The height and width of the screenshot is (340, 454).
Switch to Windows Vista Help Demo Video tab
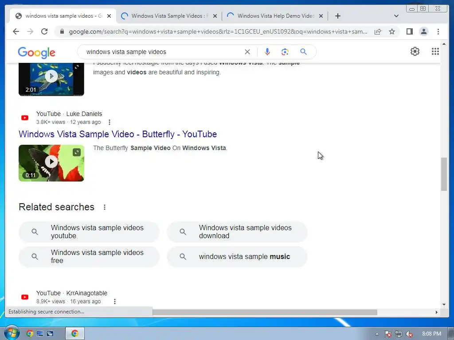(275, 16)
